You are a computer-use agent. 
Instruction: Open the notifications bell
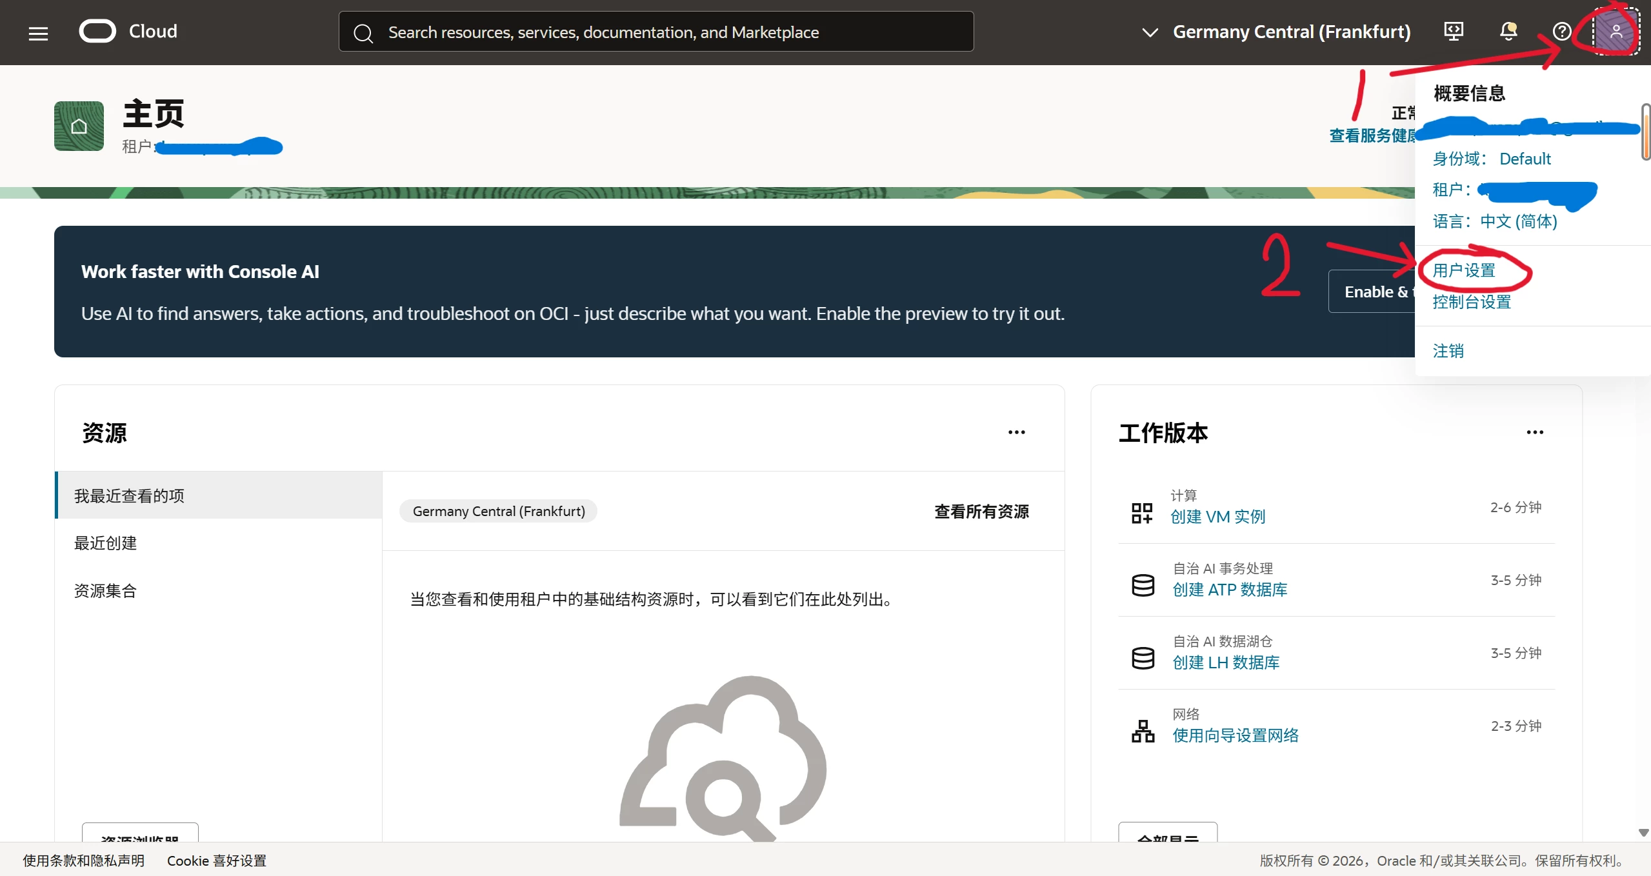tap(1508, 32)
